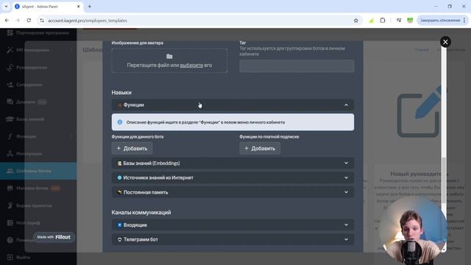The height and width of the screenshot is (265, 471).
Task: Click the browser back arrow
Action: (x=7, y=21)
